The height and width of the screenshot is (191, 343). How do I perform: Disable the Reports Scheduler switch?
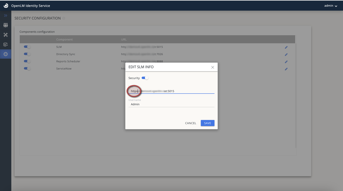point(27,61)
